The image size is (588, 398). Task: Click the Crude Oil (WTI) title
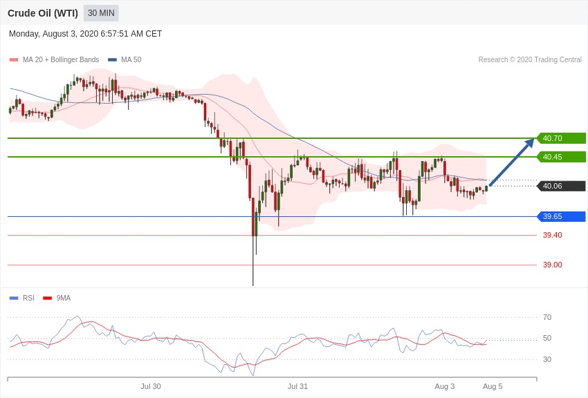43,14
